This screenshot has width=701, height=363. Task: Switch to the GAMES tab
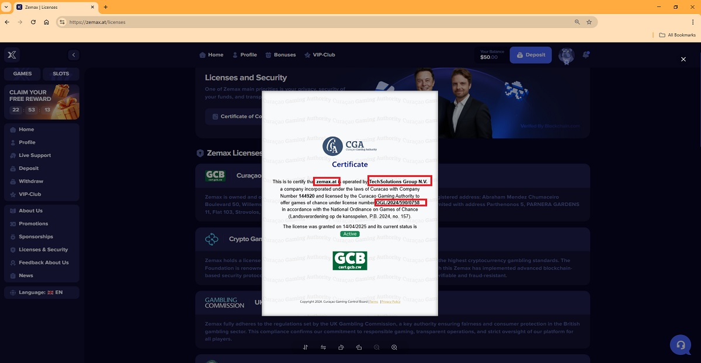tap(22, 74)
